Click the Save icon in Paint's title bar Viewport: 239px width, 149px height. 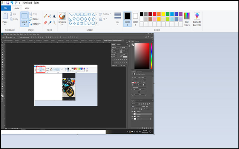click(x=8, y=3)
